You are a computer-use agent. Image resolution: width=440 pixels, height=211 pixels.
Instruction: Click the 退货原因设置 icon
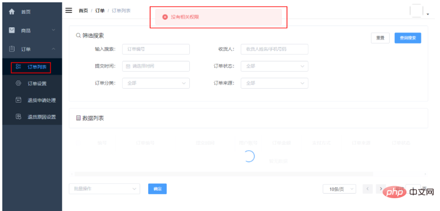click(19, 117)
